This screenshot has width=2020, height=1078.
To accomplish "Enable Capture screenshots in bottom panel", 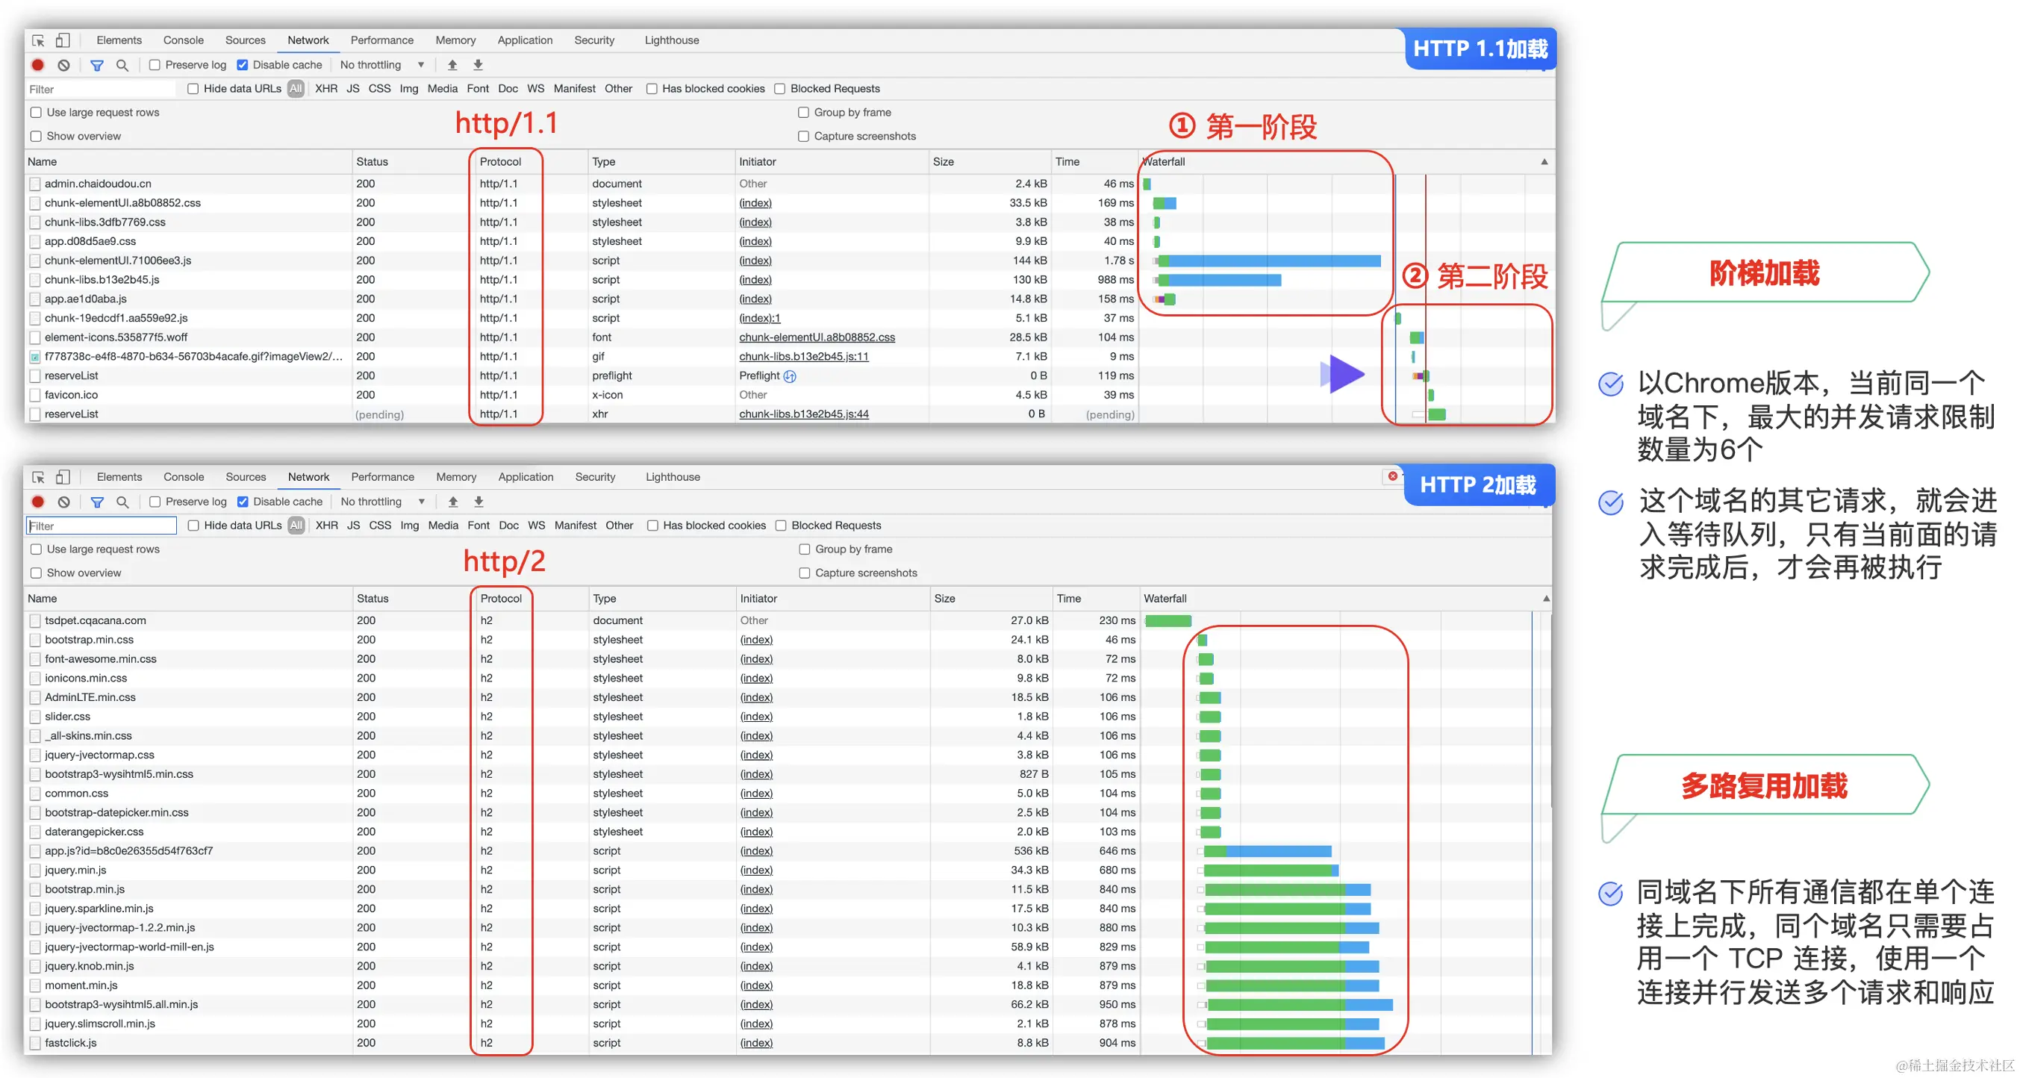I will pos(805,573).
